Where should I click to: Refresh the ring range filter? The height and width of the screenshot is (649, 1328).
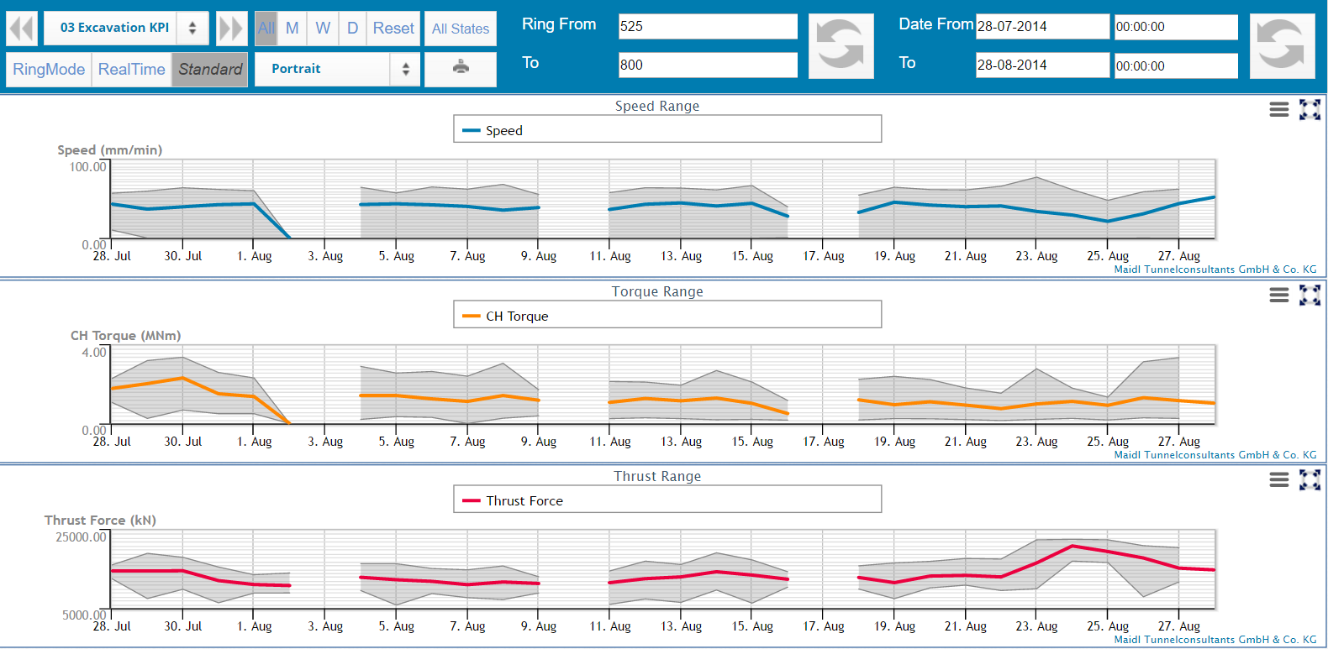click(841, 45)
